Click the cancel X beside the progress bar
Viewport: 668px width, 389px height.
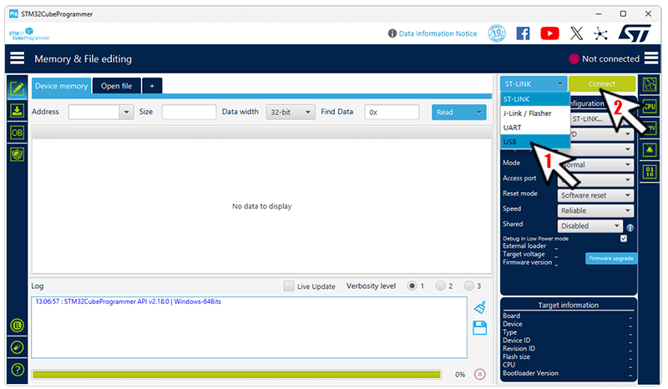[479, 374]
